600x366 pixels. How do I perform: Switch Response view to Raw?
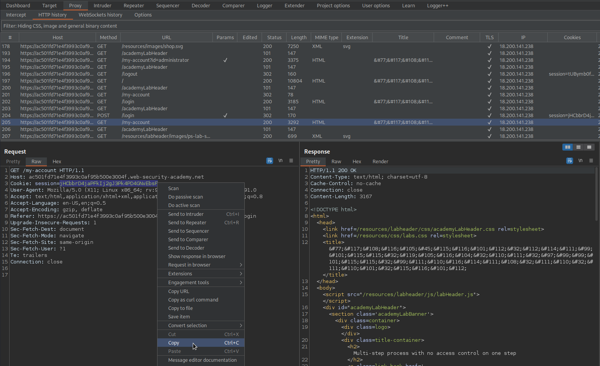[336, 161]
